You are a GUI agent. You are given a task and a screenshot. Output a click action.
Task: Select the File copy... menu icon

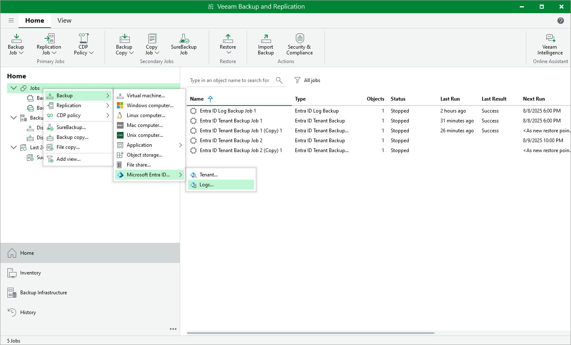[50, 147]
